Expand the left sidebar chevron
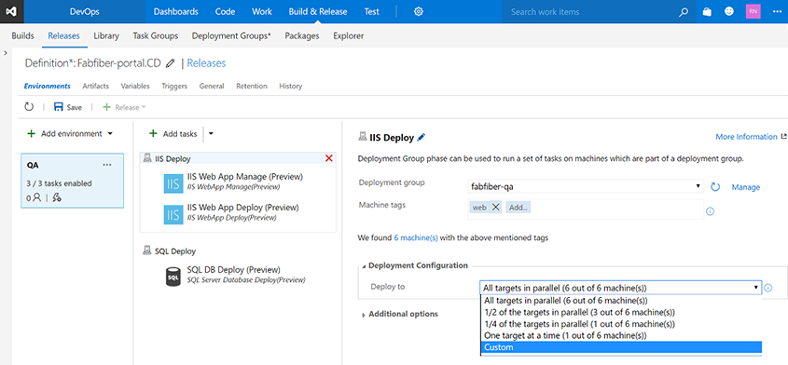This screenshot has width=788, height=365. coord(5,53)
